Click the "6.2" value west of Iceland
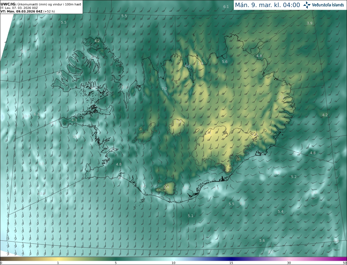 pyautogui.click(x=37, y=114)
